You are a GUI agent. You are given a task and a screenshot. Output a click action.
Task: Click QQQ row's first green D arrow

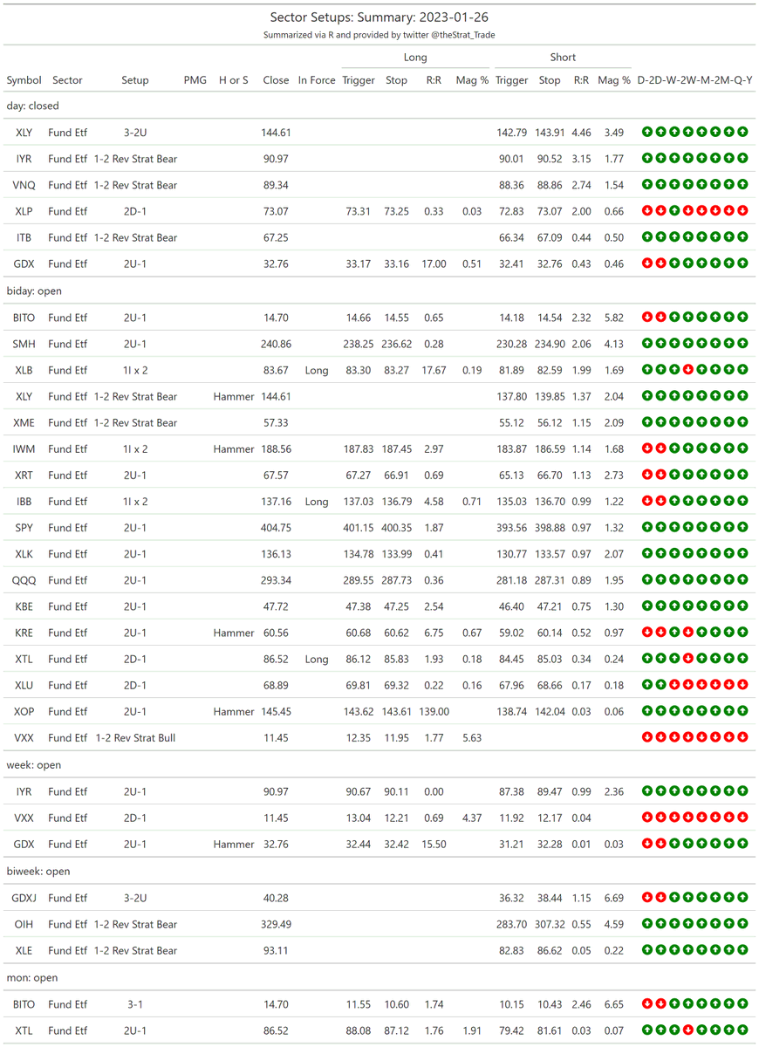[x=647, y=579]
